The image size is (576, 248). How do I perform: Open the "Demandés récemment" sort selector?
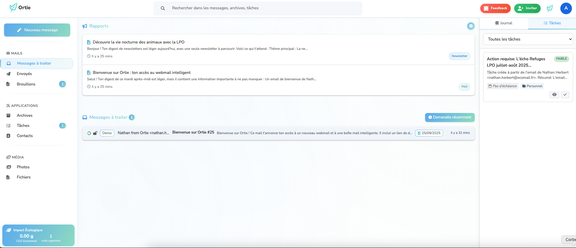pos(449,117)
